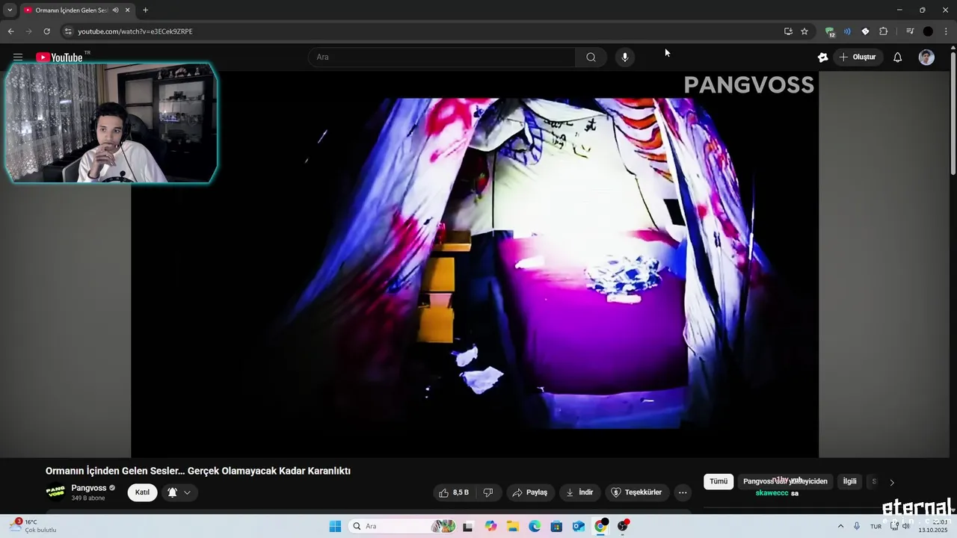Open weather widget 16°C
Viewport: 957px width, 538px height.
click(x=33, y=526)
